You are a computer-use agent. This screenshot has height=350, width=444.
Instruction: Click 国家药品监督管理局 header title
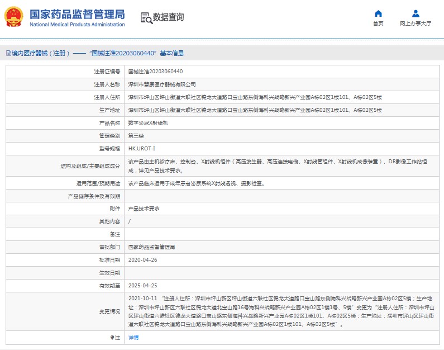click(x=77, y=14)
